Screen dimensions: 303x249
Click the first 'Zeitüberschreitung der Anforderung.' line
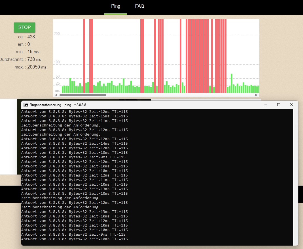click(x=61, y=125)
